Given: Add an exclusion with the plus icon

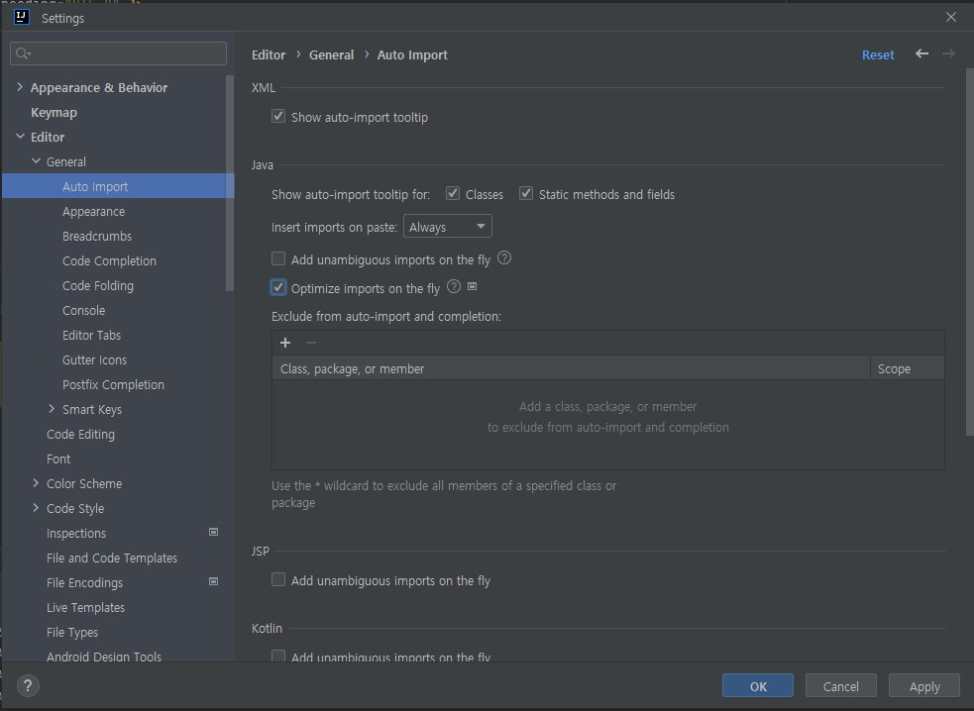Looking at the screenshot, I should pyautogui.click(x=285, y=343).
